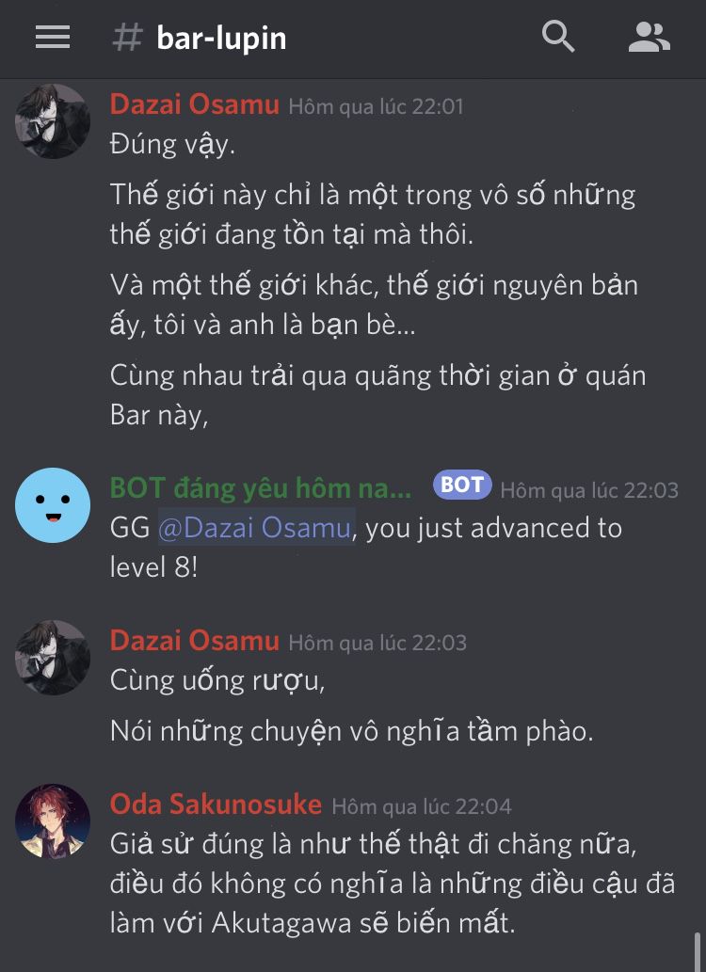Open Dazai Osamu's avatar at 22:01
The width and height of the screenshot is (706, 972).
[53, 121]
